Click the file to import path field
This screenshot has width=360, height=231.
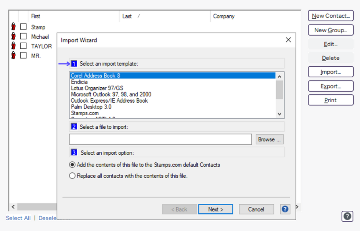click(160, 139)
